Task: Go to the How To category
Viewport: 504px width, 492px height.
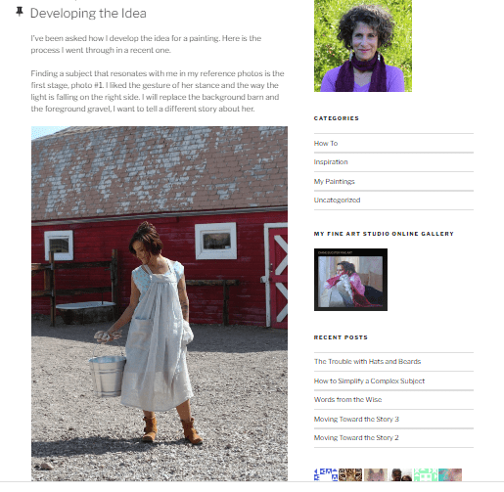Action: (326, 143)
